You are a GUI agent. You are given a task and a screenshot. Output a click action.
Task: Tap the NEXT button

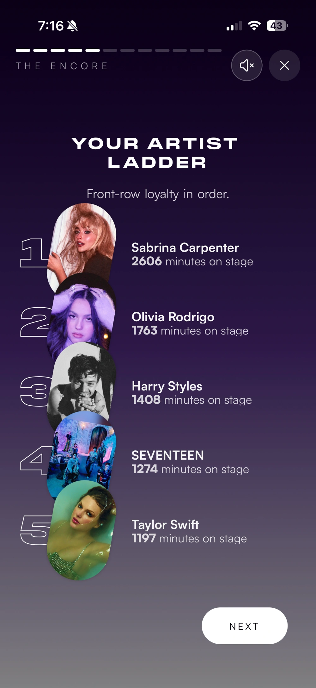pos(245,626)
